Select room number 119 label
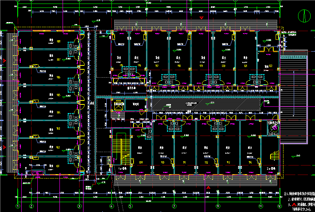Screen dimensions: 315x212 (x=201, y=66)
